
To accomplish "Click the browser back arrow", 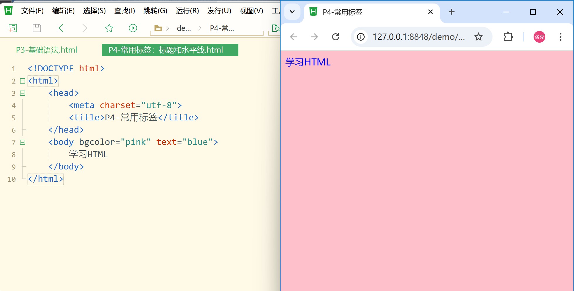I will point(293,37).
